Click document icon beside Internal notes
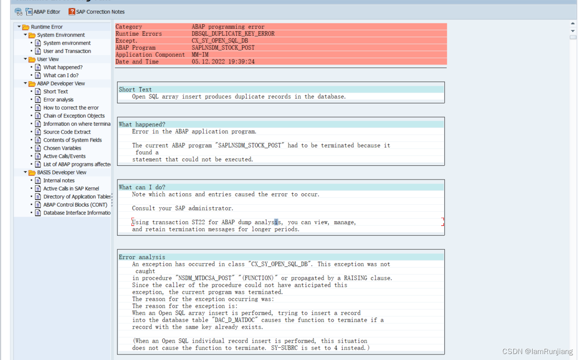580x360 pixels. [38, 180]
